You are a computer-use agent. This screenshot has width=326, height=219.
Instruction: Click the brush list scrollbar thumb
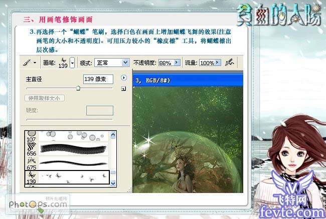tap(113, 172)
